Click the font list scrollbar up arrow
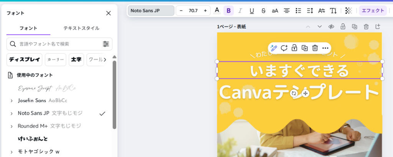Screen dimensions: 393x157 (114, 57)
